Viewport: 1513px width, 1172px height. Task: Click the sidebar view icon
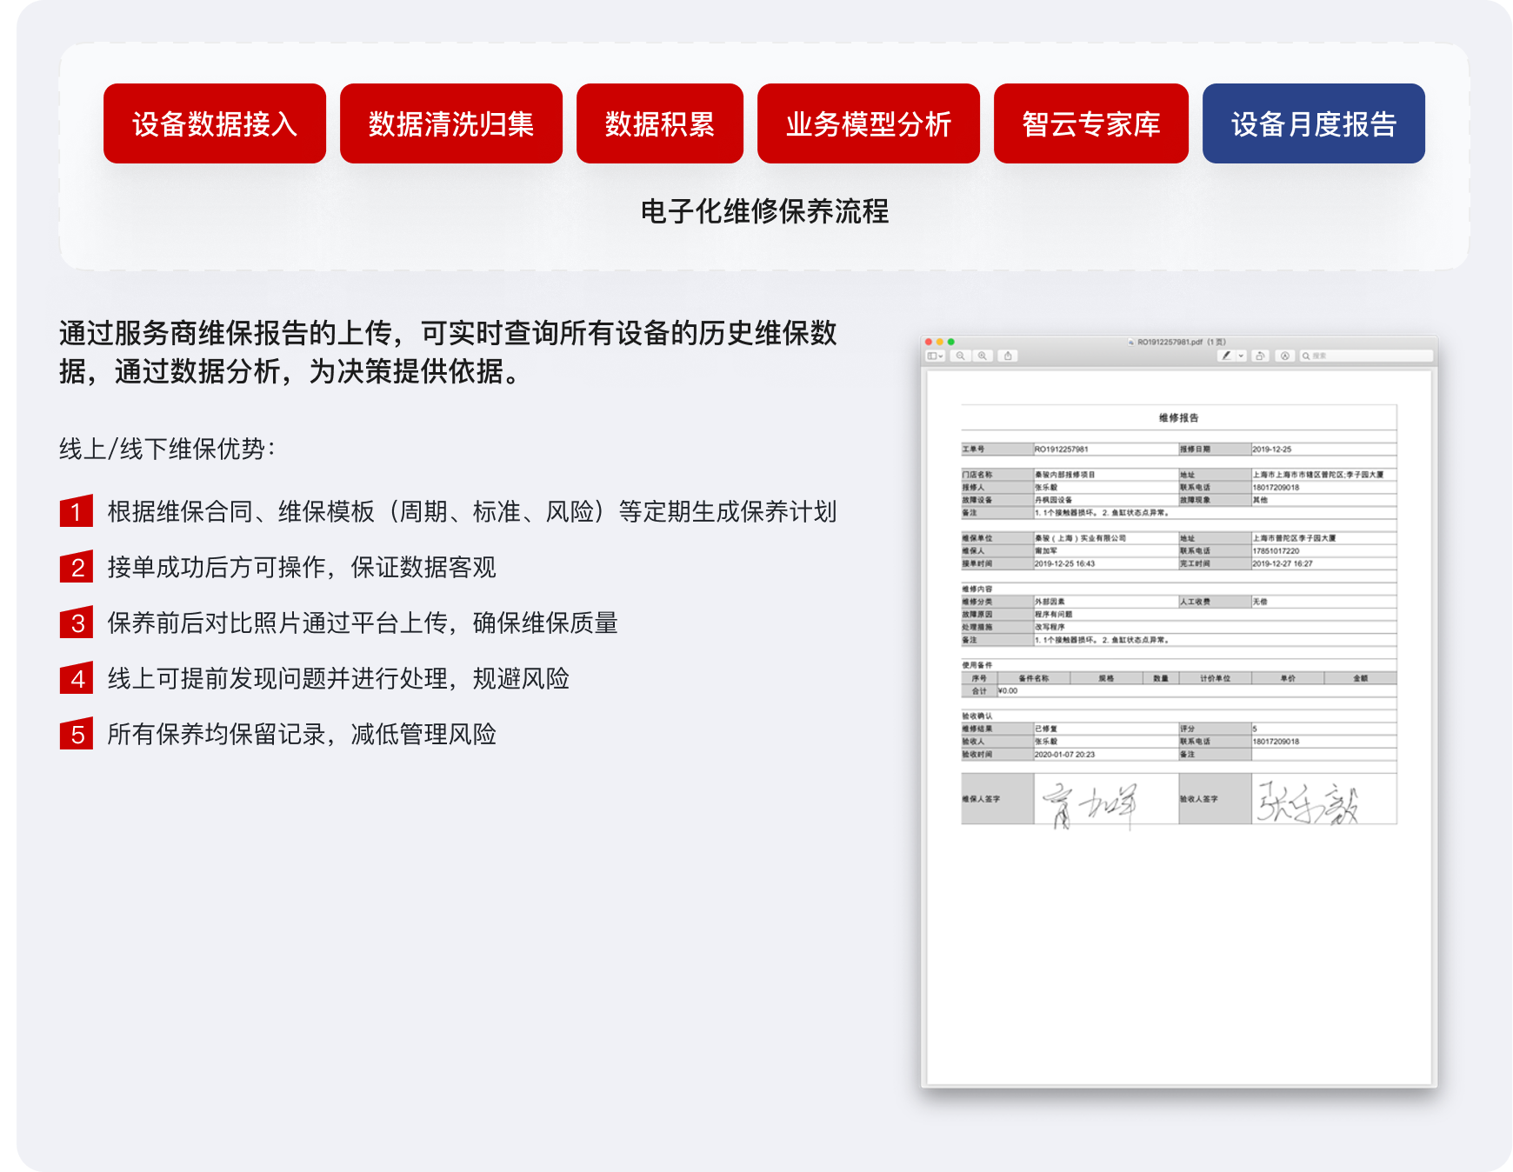coord(933,356)
